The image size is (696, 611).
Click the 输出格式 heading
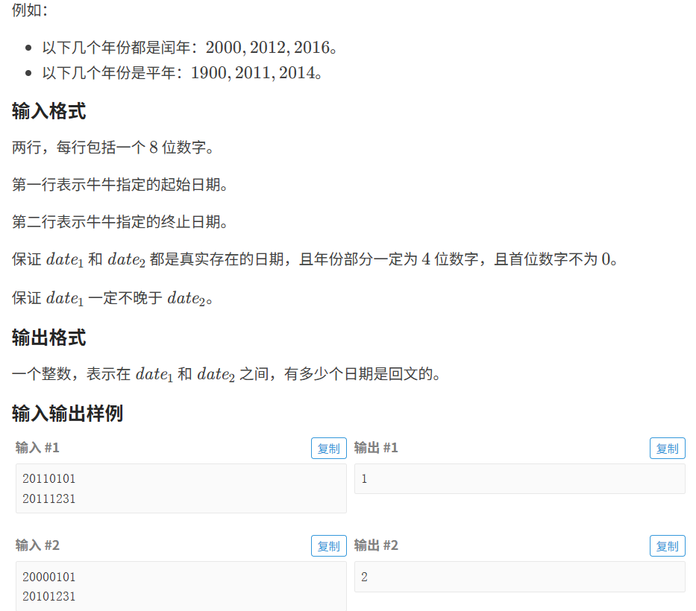(x=48, y=338)
